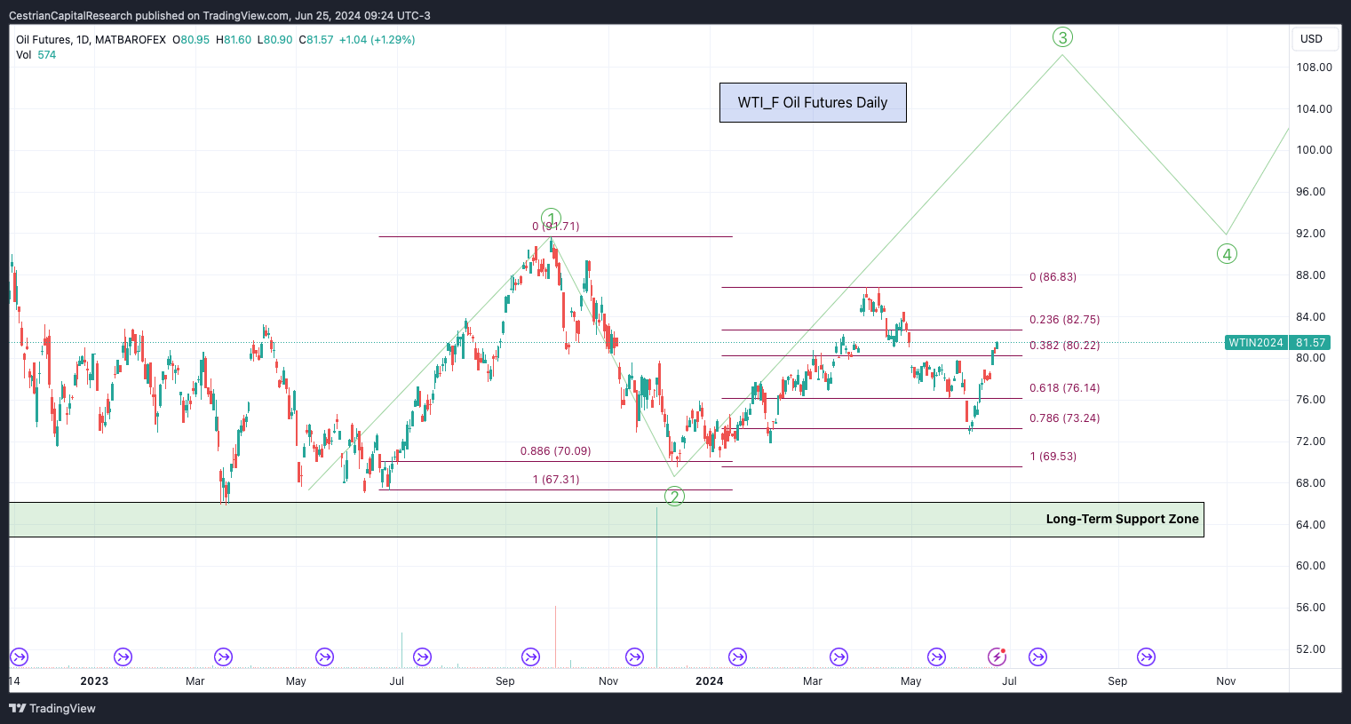Select the WTI_F Oil Futures Daily text box
This screenshot has width=1351, height=724.
tap(813, 102)
